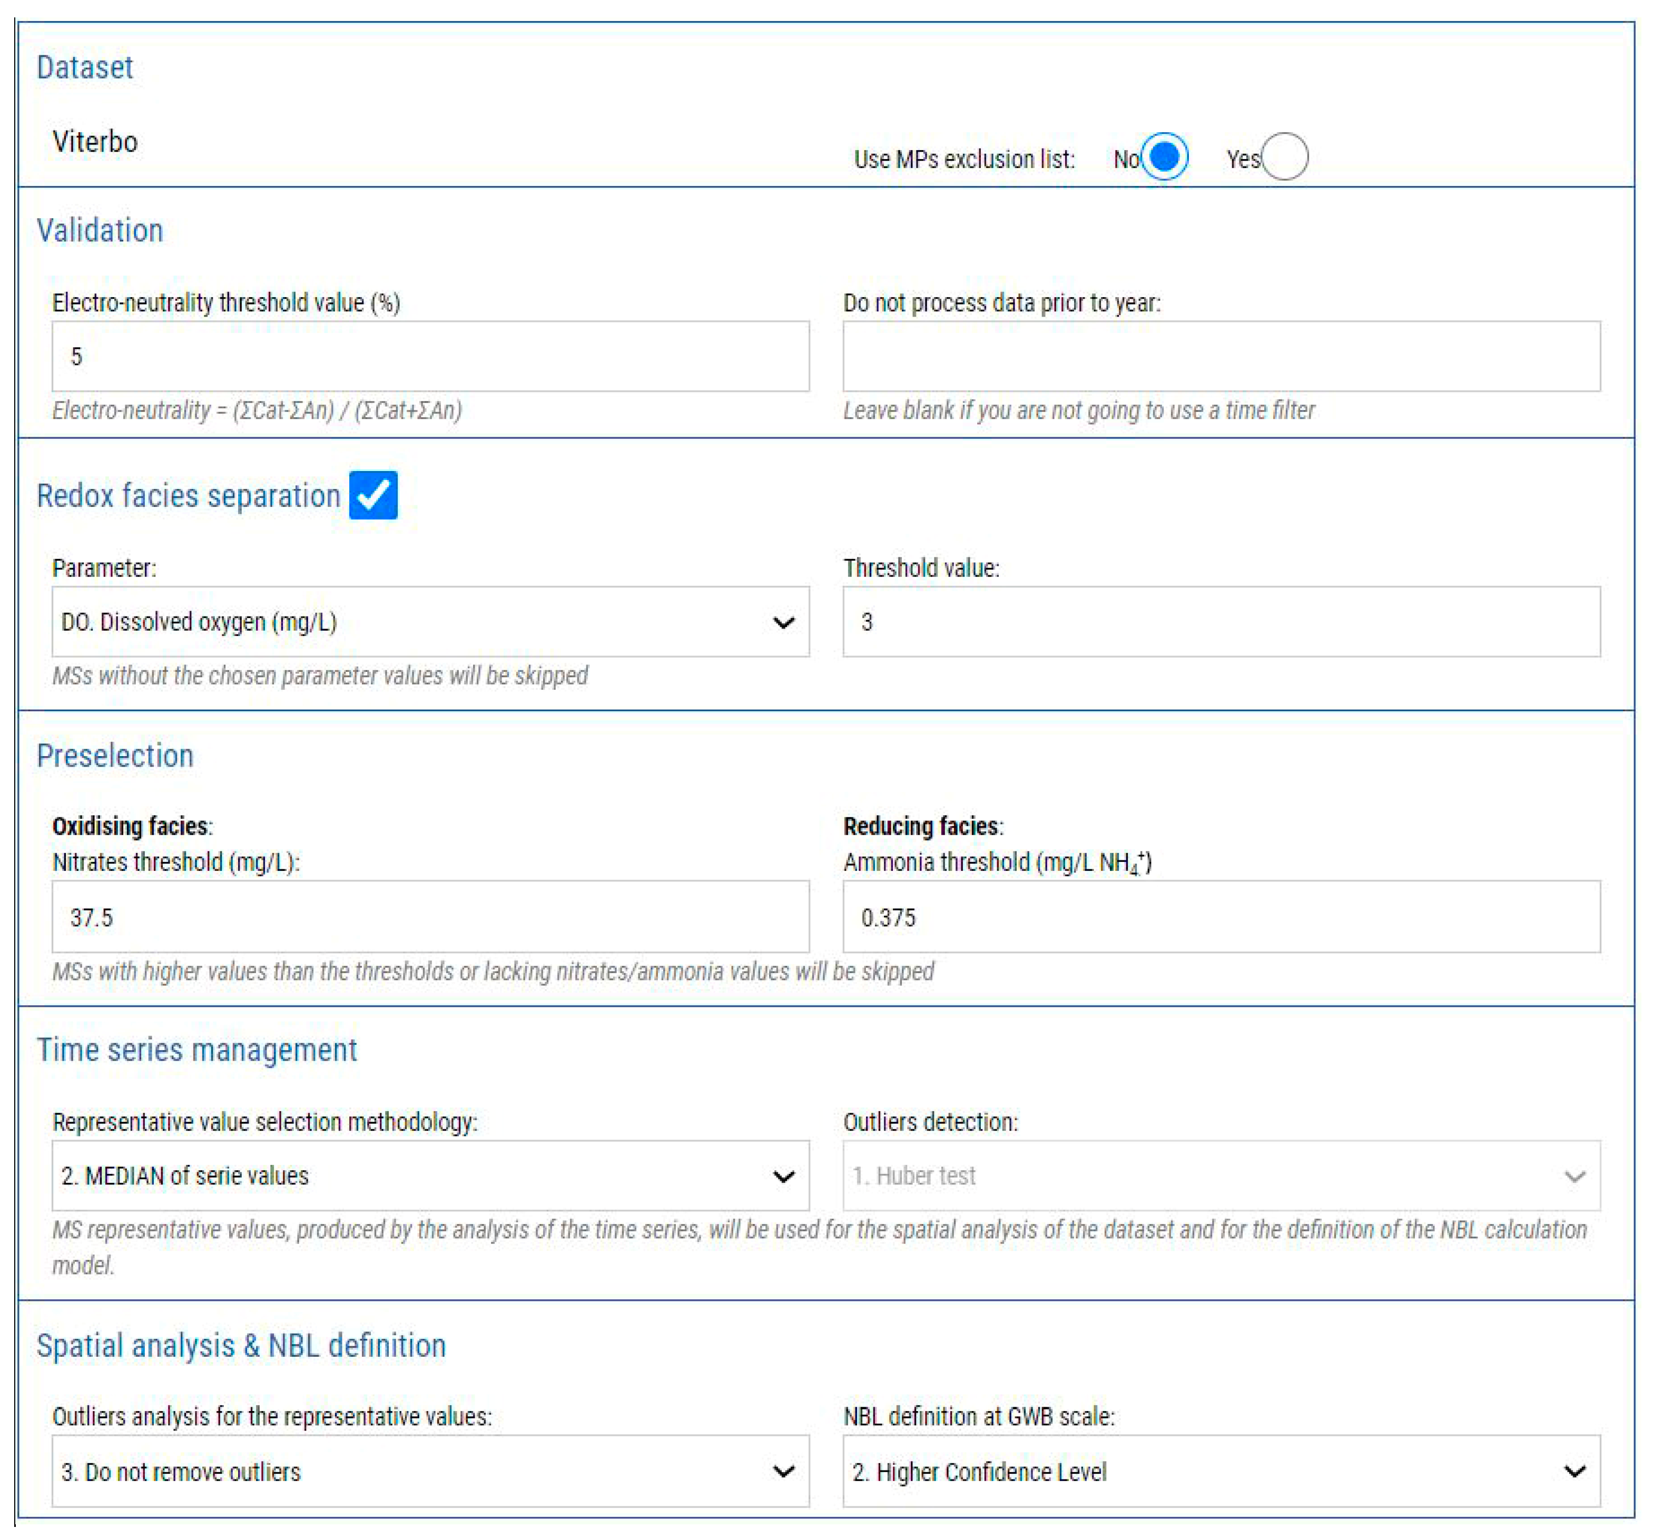Toggle the Redox facies separation checkbox
The width and height of the screenshot is (1653, 1538).
click(373, 495)
